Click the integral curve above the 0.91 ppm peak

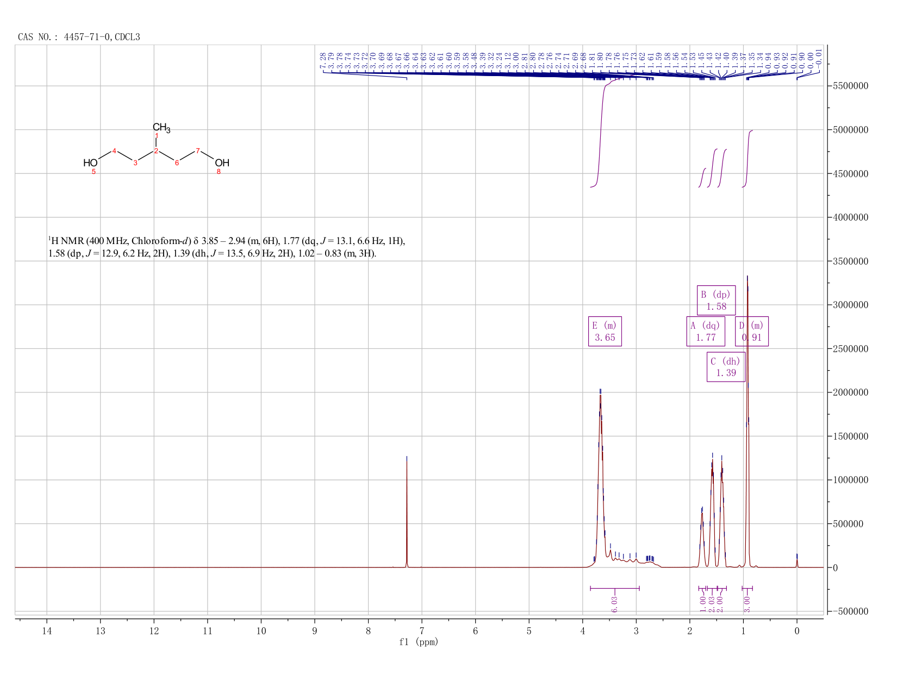[748, 159]
